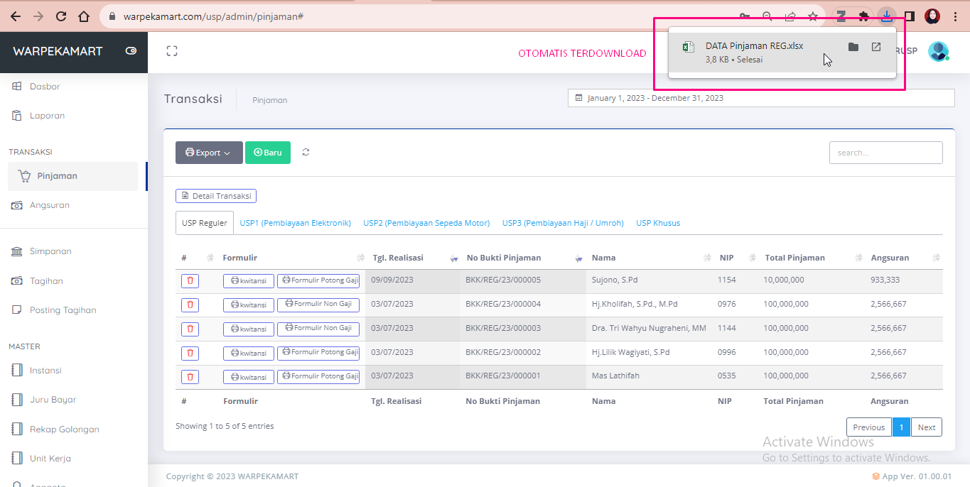Sort by No Bukti Pinjaman column
Image resolution: width=970 pixels, height=487 pixels.
[523, 258]
